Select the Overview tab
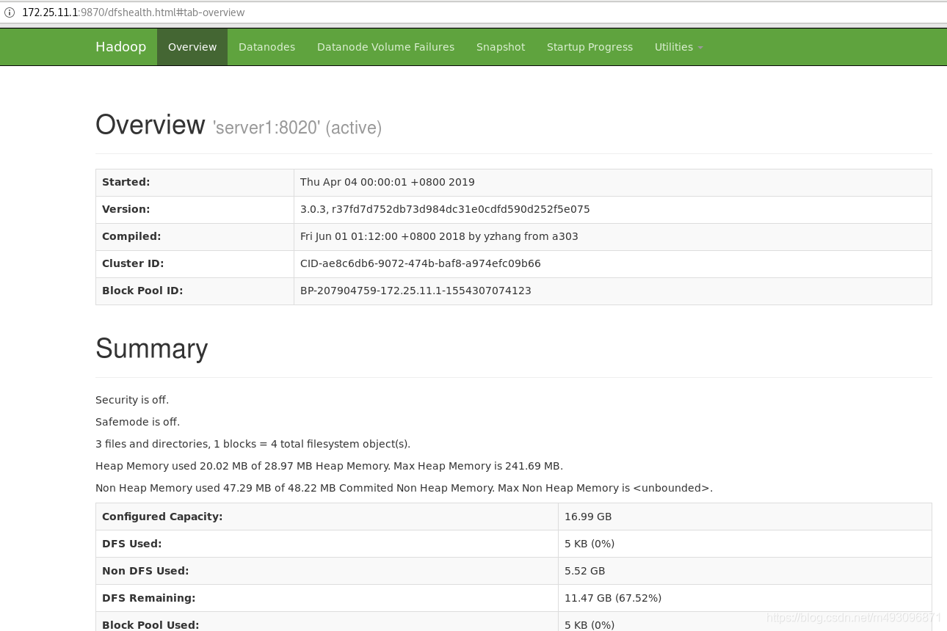This screenshot has width=947, height=631. (x=192, y=47)
